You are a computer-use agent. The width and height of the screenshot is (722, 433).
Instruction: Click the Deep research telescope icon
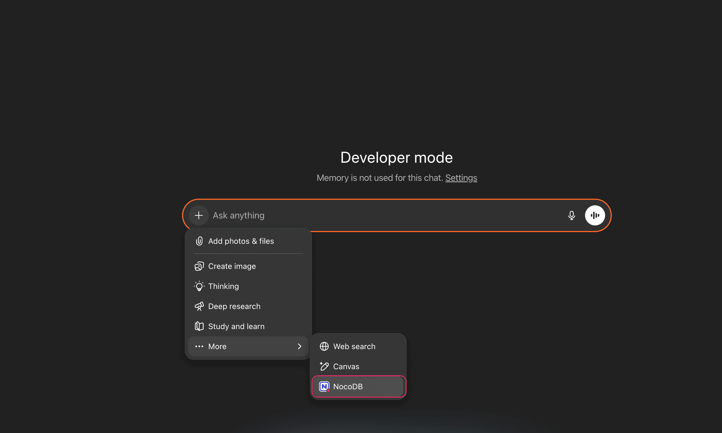[199, 306]
